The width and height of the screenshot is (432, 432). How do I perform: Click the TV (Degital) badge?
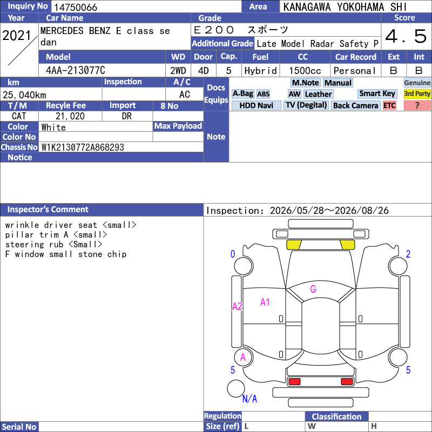tap(306, 105)
